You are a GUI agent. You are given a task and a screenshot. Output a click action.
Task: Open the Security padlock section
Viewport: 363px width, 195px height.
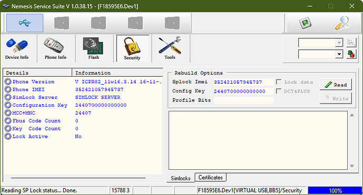coord(132,49)
